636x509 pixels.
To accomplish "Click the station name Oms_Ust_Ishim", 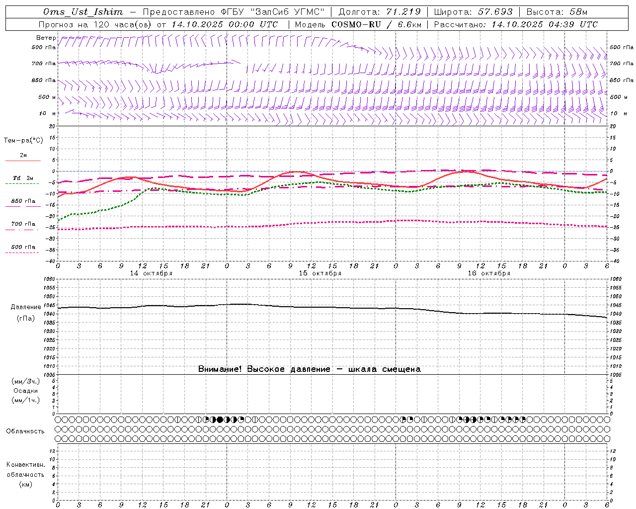I will click(x=83, y=12).
